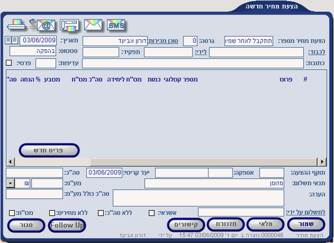The image size is (334, 243).
Task: Enable the מט"ח checkbox
Action: [x=12, y=213]
